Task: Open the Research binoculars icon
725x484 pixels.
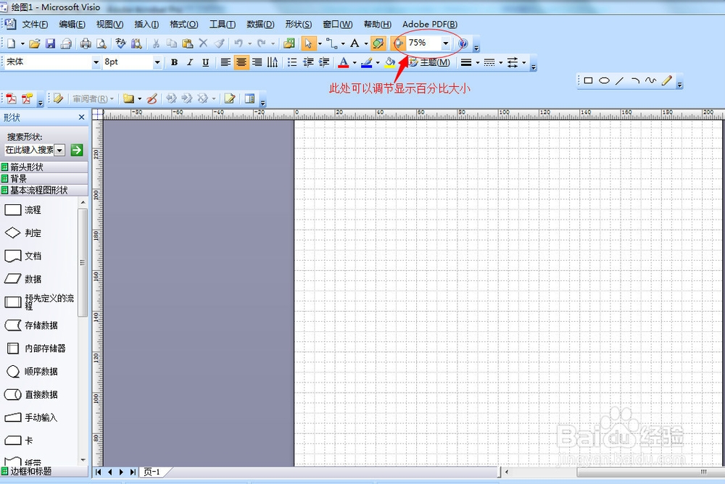Action: point(136,43)
